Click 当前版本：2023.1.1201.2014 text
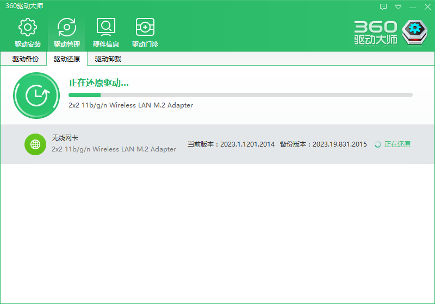The height and width of the screenshot is (304, 435). tap(231, 144)
